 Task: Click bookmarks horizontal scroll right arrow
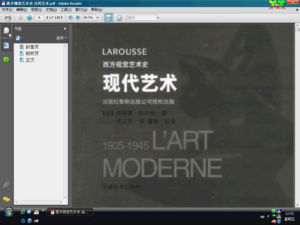tap(61, 202)
